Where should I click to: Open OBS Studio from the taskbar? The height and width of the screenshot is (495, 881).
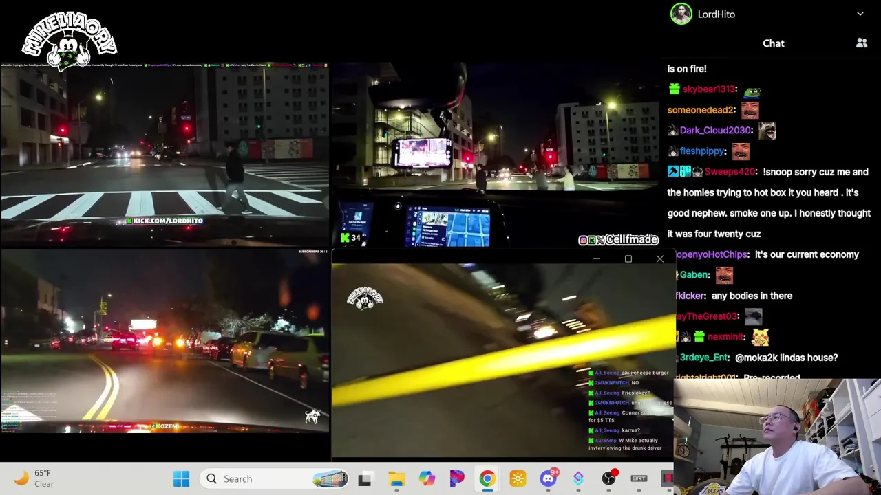(608, 478)
